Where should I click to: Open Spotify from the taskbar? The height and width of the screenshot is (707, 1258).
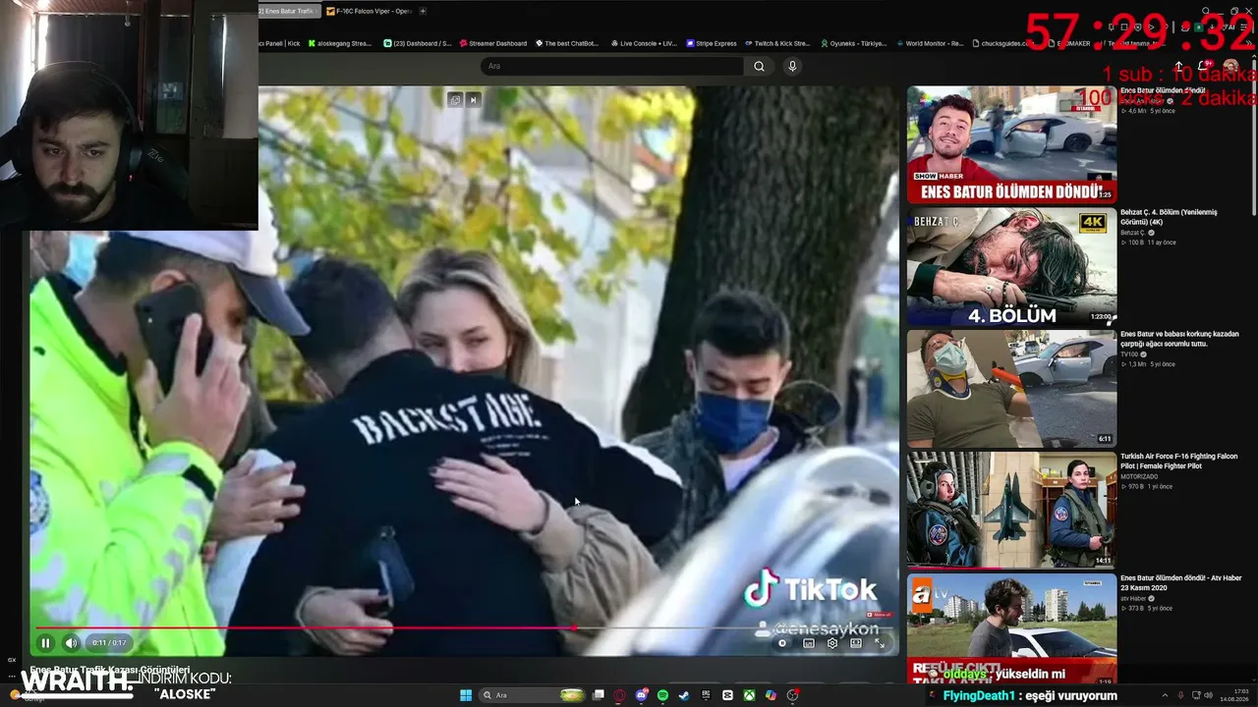(x=663, y=695)
